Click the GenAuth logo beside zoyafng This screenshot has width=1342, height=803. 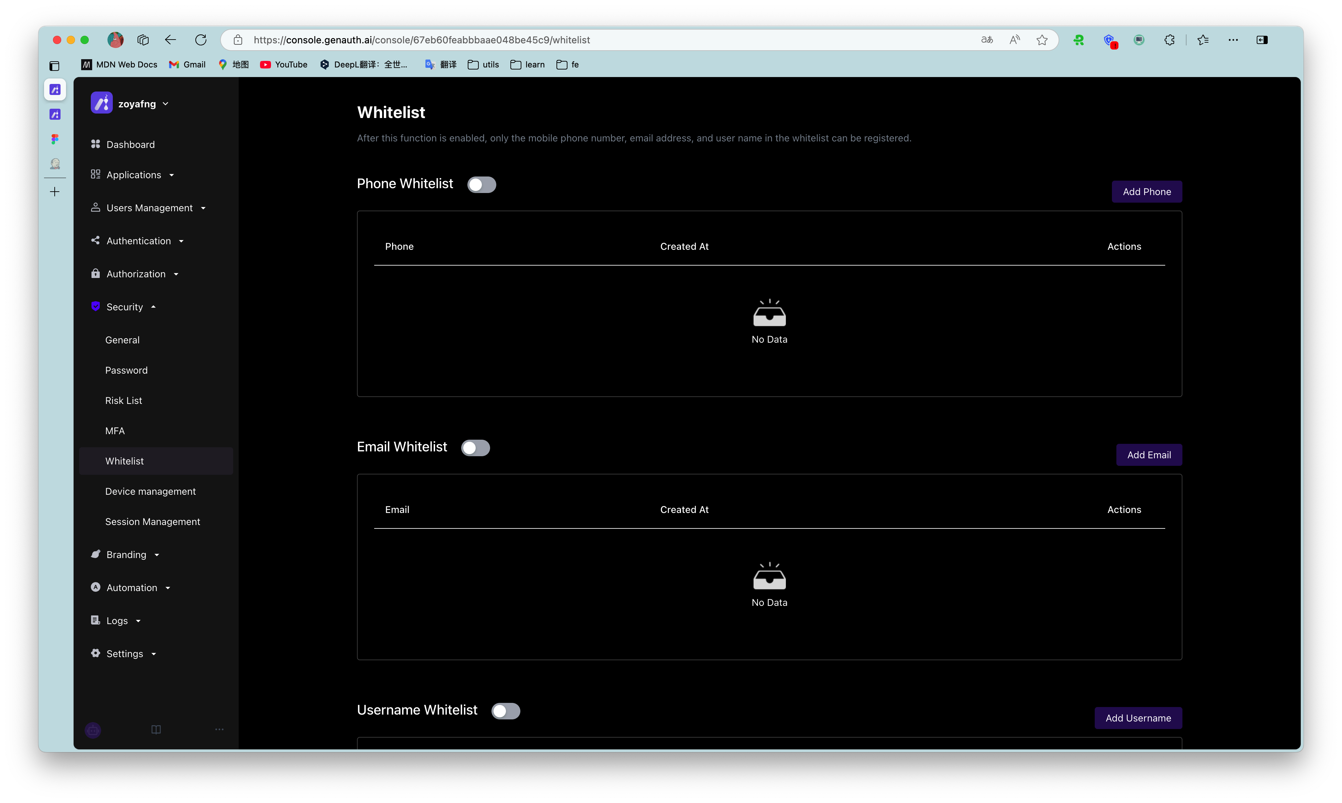coord(101,103)
